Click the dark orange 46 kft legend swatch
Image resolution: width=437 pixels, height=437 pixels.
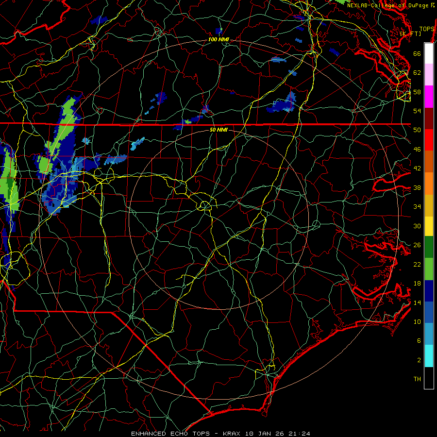[429, 162]
